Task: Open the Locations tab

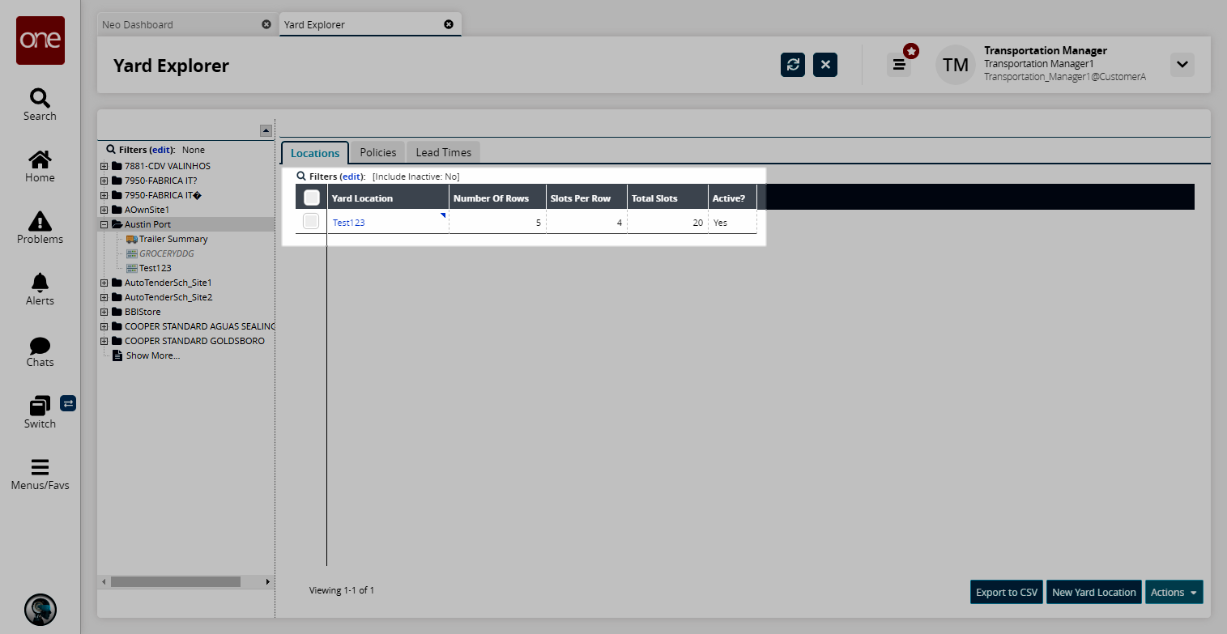Action: coord(315,153)
